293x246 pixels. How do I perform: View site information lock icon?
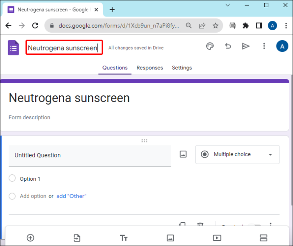(x=52, y=25)
